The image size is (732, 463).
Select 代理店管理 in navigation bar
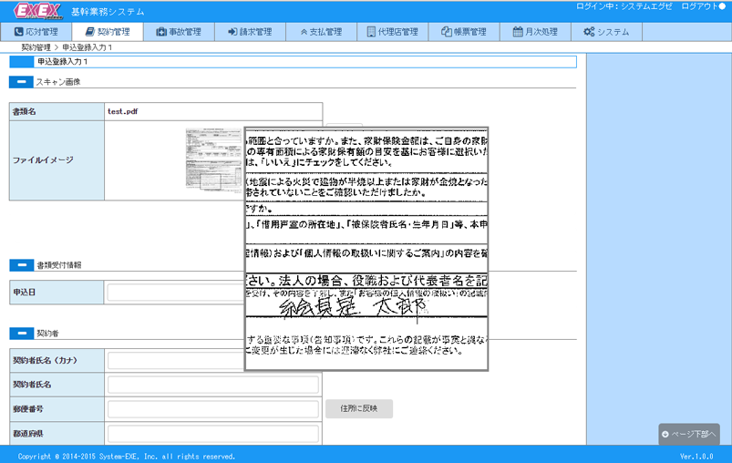pos(392,32)
